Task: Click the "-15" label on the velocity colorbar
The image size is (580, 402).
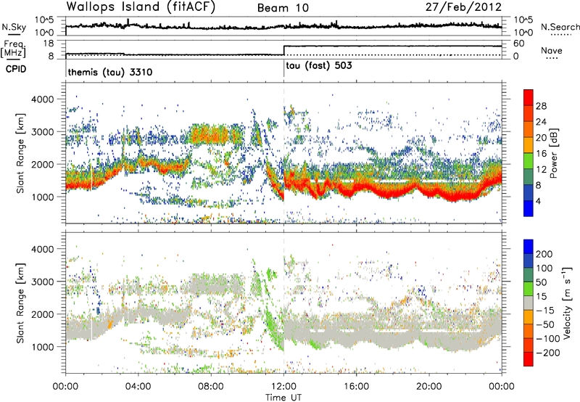Action: [x=544, y=311]
